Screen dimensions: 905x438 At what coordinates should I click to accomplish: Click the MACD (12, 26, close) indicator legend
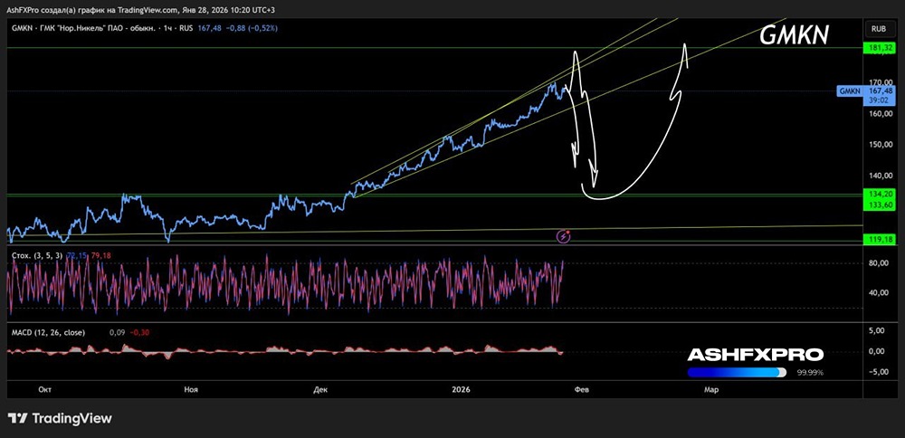pos(49,332)
